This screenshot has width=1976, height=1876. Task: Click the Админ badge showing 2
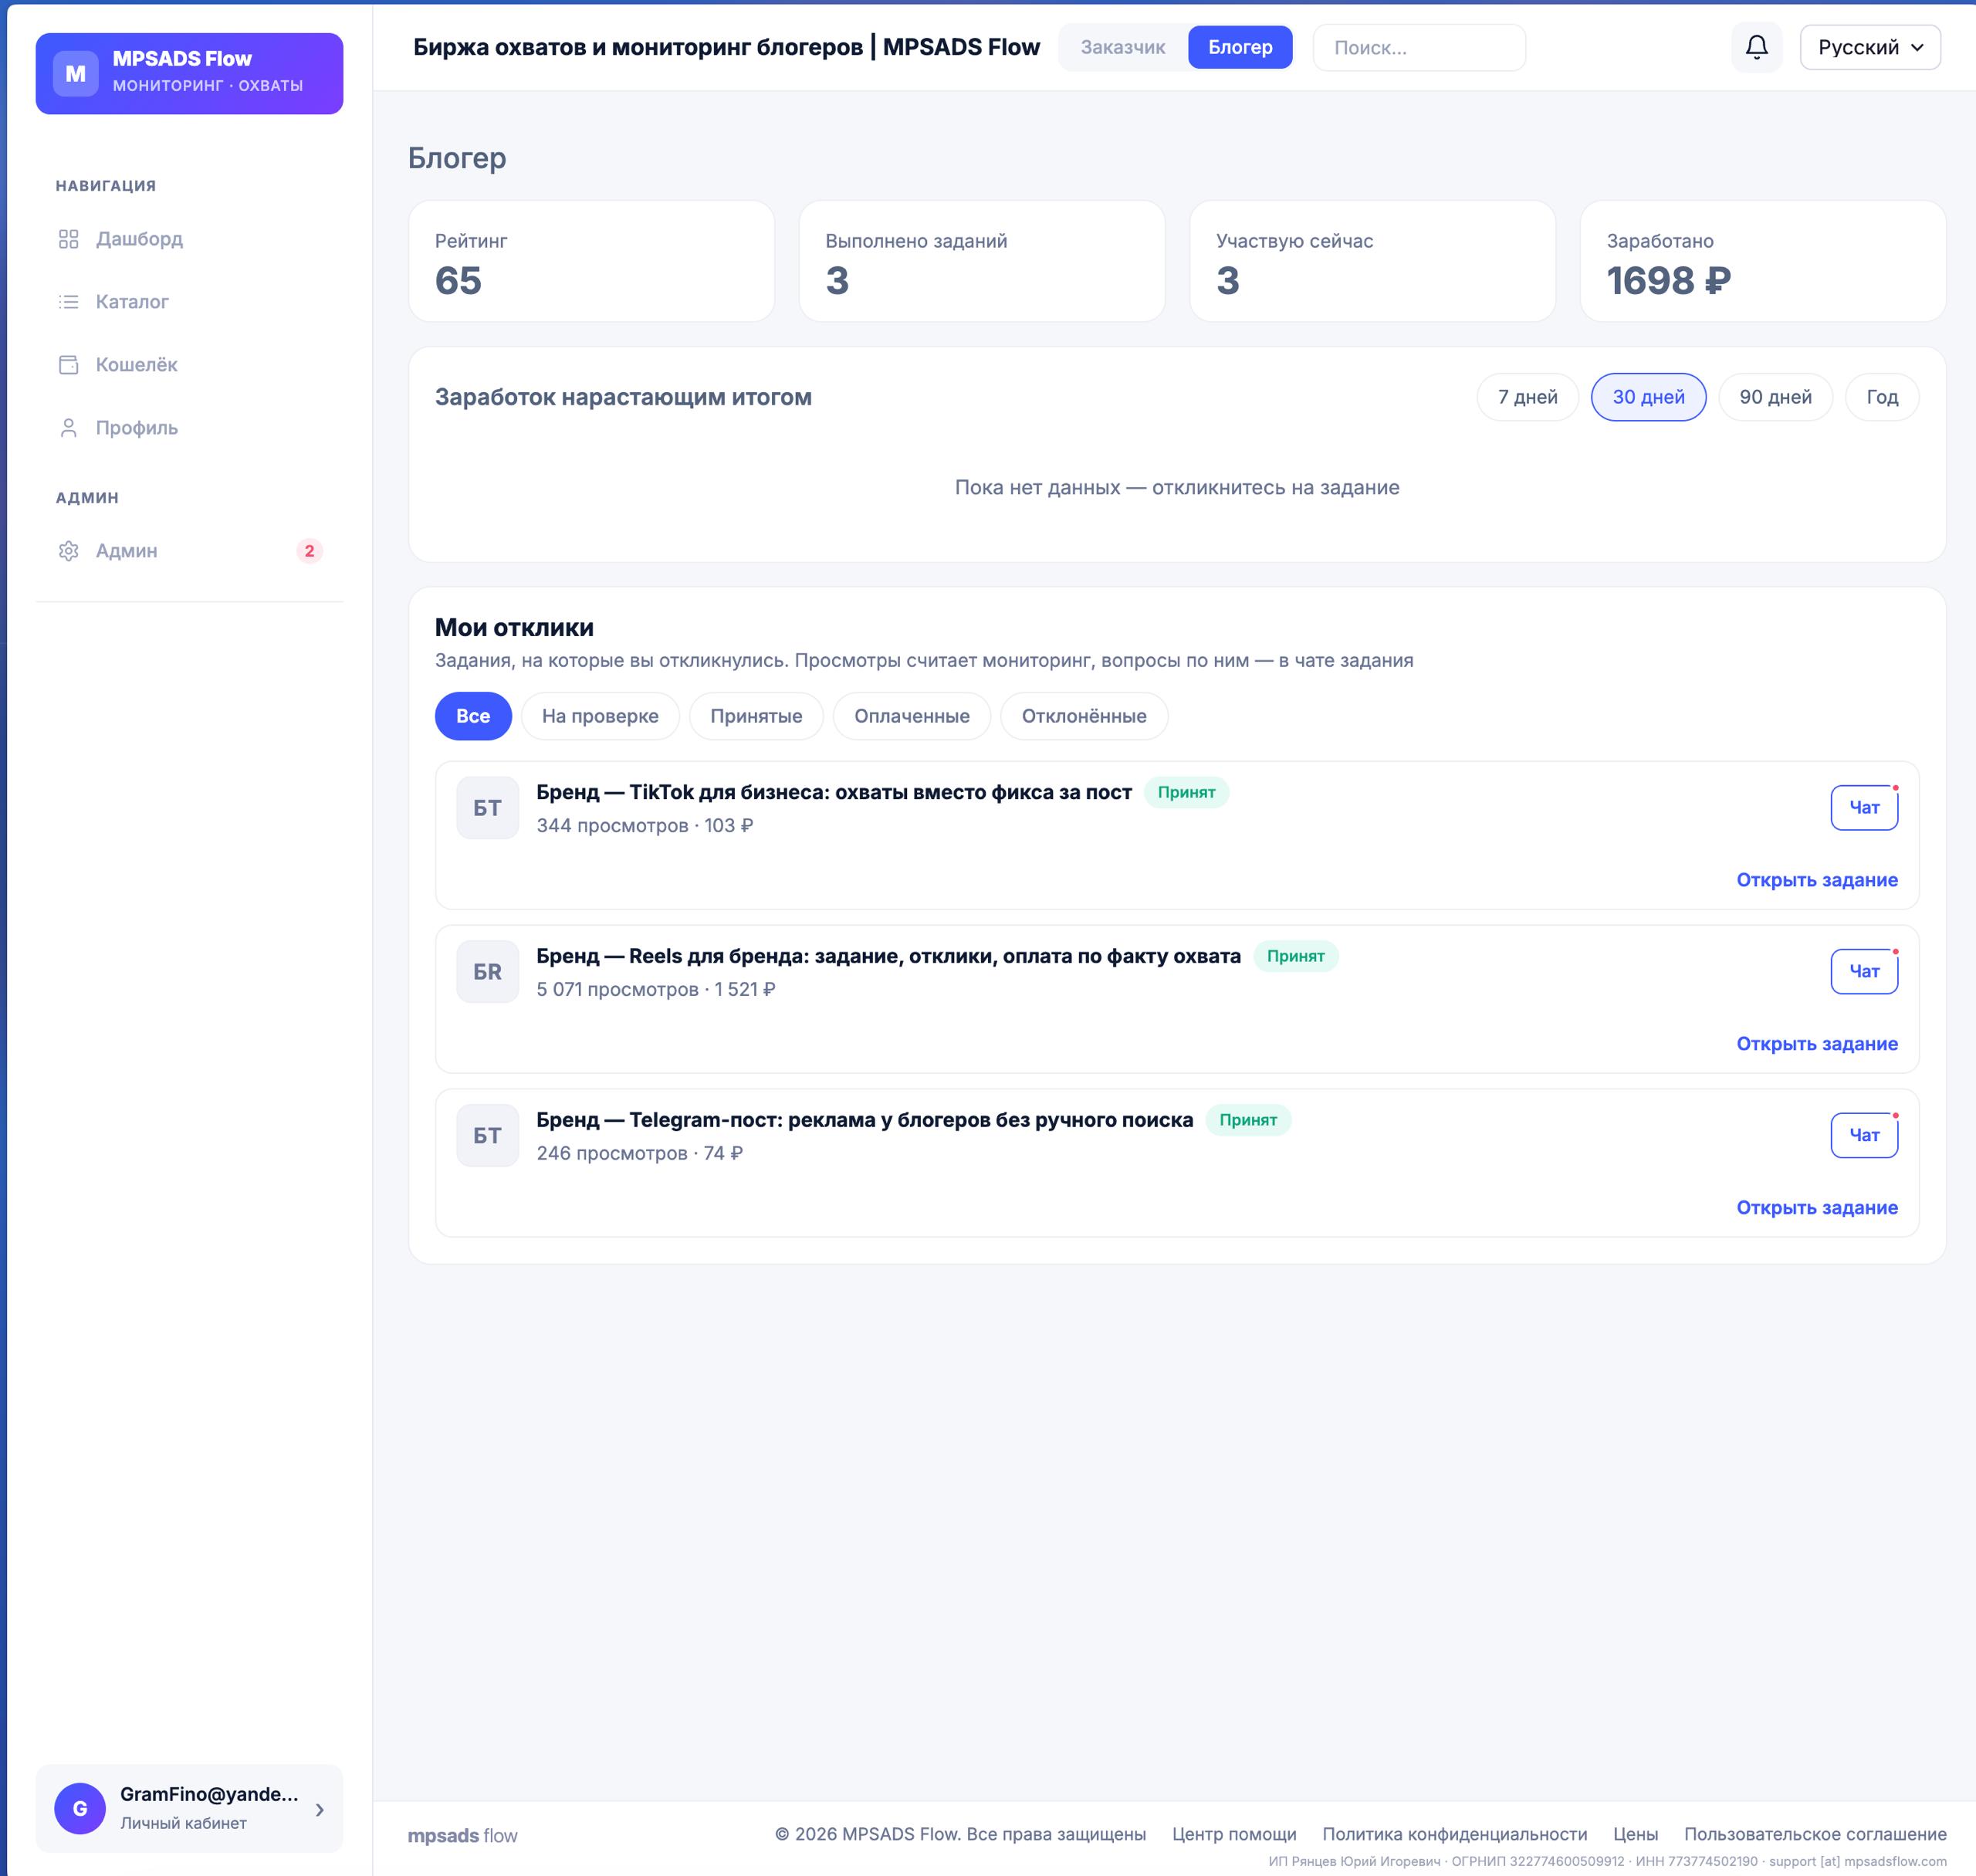point(309,551)
